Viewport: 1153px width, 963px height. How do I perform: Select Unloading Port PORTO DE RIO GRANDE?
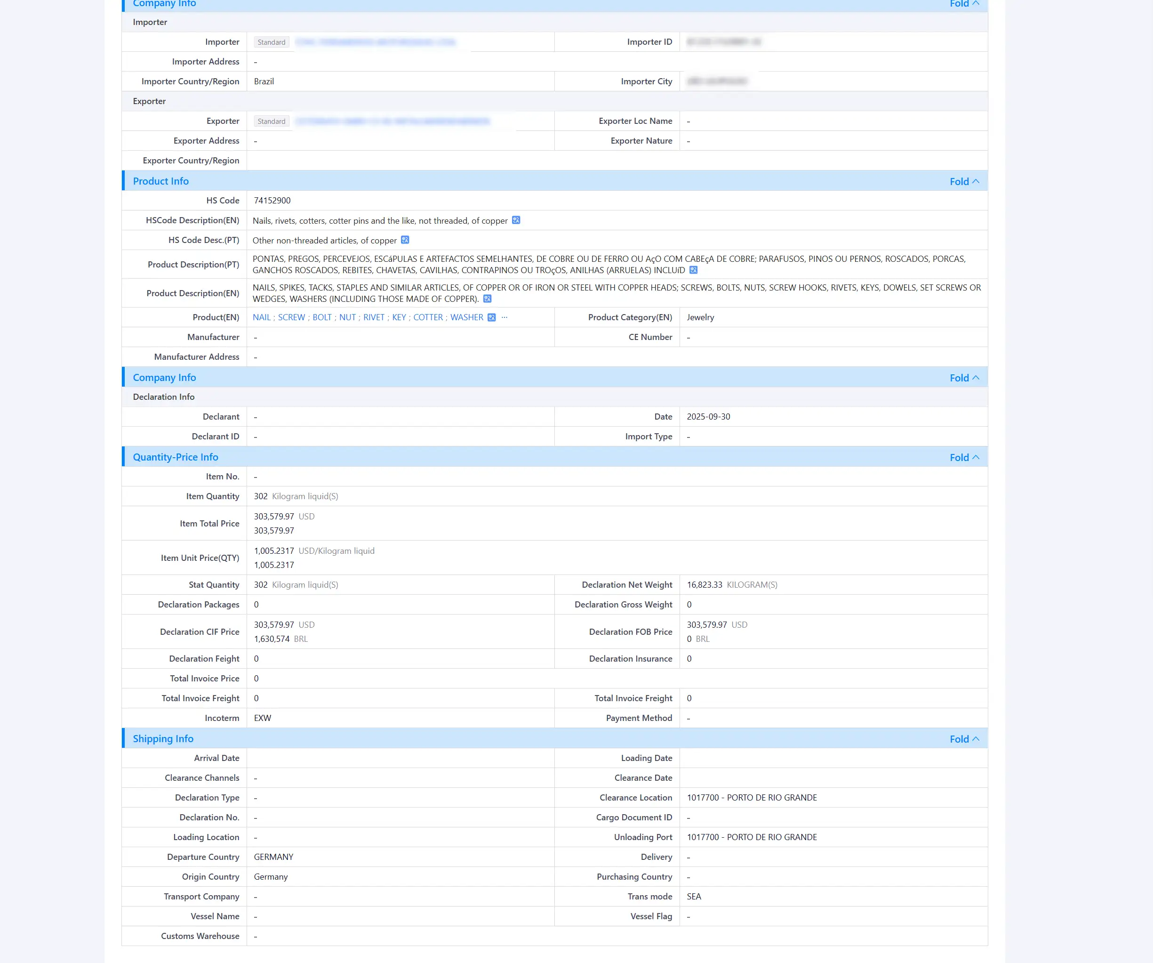pyautogui.click(x=751, y=837)
